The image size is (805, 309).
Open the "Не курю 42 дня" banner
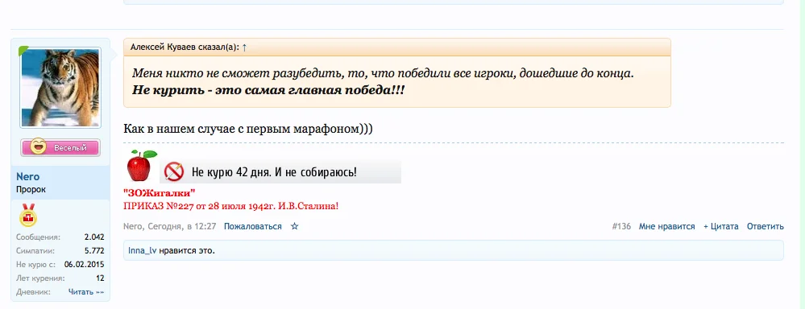point(280,171)
